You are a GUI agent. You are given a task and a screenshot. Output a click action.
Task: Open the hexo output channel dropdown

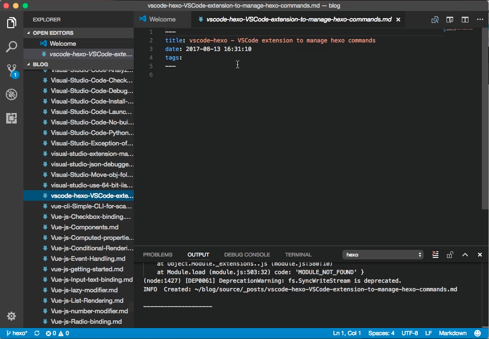coord(383,255)
